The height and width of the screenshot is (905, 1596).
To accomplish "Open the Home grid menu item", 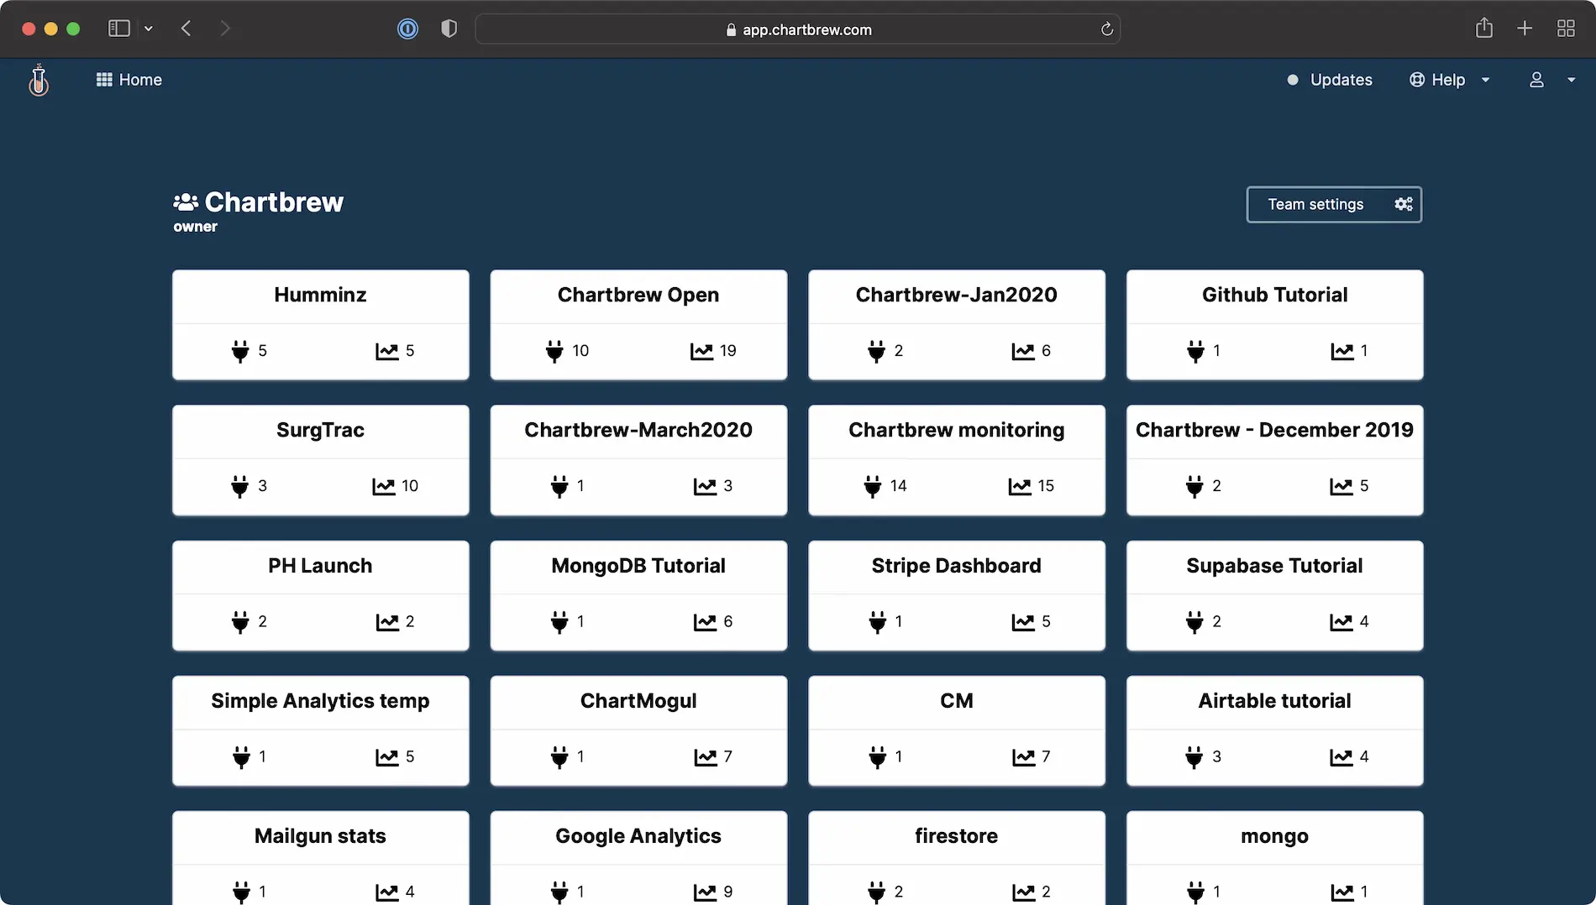I will 129,80.
